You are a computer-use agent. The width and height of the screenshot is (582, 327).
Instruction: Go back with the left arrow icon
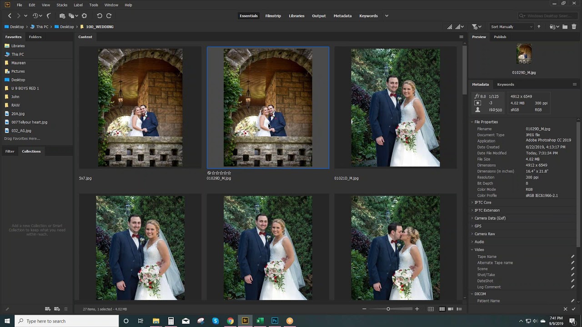10,15
